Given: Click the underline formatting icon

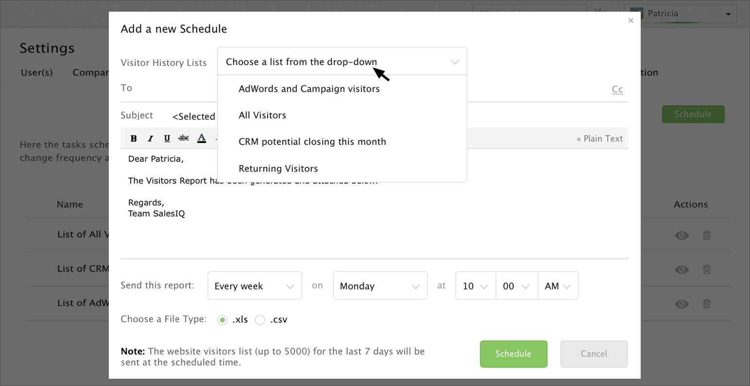Looking at the screenshot, I should 167,139.
